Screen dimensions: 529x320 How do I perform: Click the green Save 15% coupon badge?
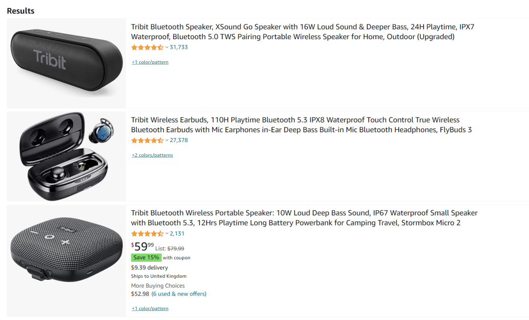pyautogui.click(x=146, y=258)
